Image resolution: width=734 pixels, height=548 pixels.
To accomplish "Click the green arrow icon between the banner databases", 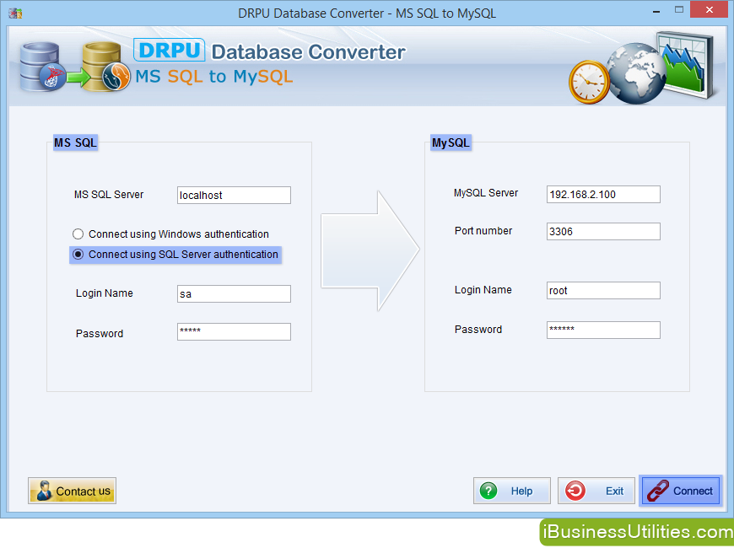I will point(78,78).
